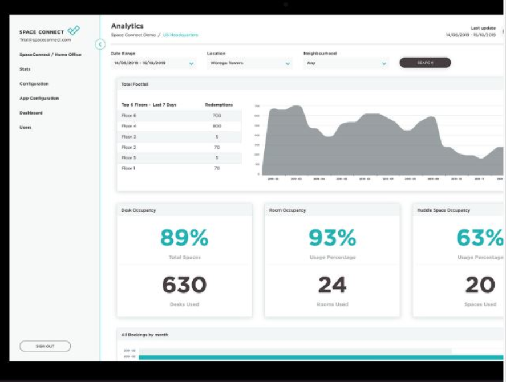Open the Dashboard sidebar item

(x=31, y=112)
